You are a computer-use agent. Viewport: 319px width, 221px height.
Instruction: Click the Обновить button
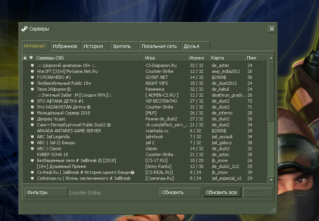pyautogui.click(x=180, y=192)
